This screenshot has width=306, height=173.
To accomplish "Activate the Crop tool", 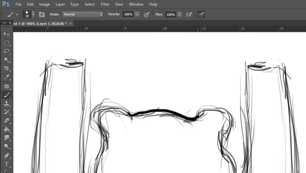I will pos(6,68).
